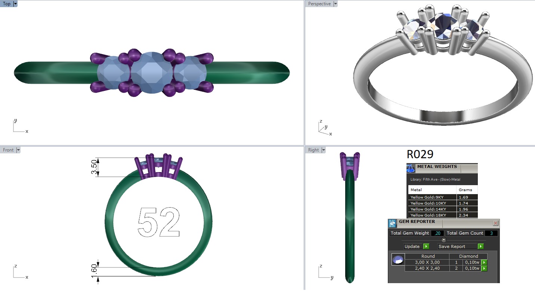Collapse Gem Reporter with round divider arrow
The image size is (535, 291).
(x=444, y=240)
